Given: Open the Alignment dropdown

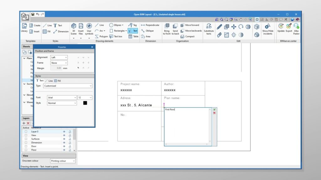Looking at the screenshot, I should coord(59,57).
